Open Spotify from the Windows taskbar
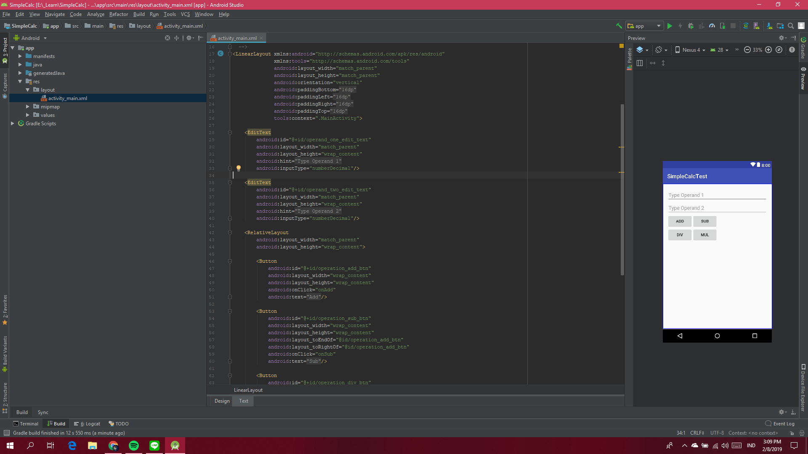The width and height of the screenshot is (808, 454). pos(134,445)
